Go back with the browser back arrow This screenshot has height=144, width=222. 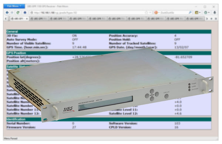[x=7, y=13]
